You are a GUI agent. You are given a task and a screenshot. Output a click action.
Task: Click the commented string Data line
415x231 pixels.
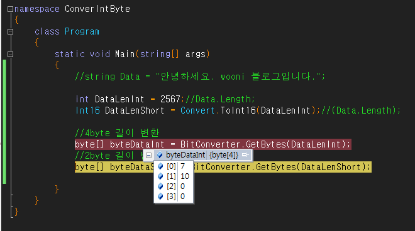click(200, 77)
